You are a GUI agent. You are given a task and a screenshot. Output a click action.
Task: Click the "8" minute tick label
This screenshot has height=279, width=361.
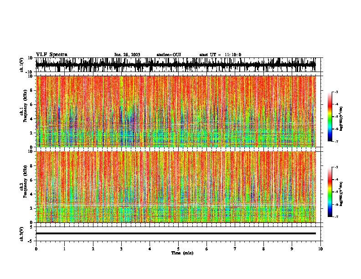pos(263,249)
